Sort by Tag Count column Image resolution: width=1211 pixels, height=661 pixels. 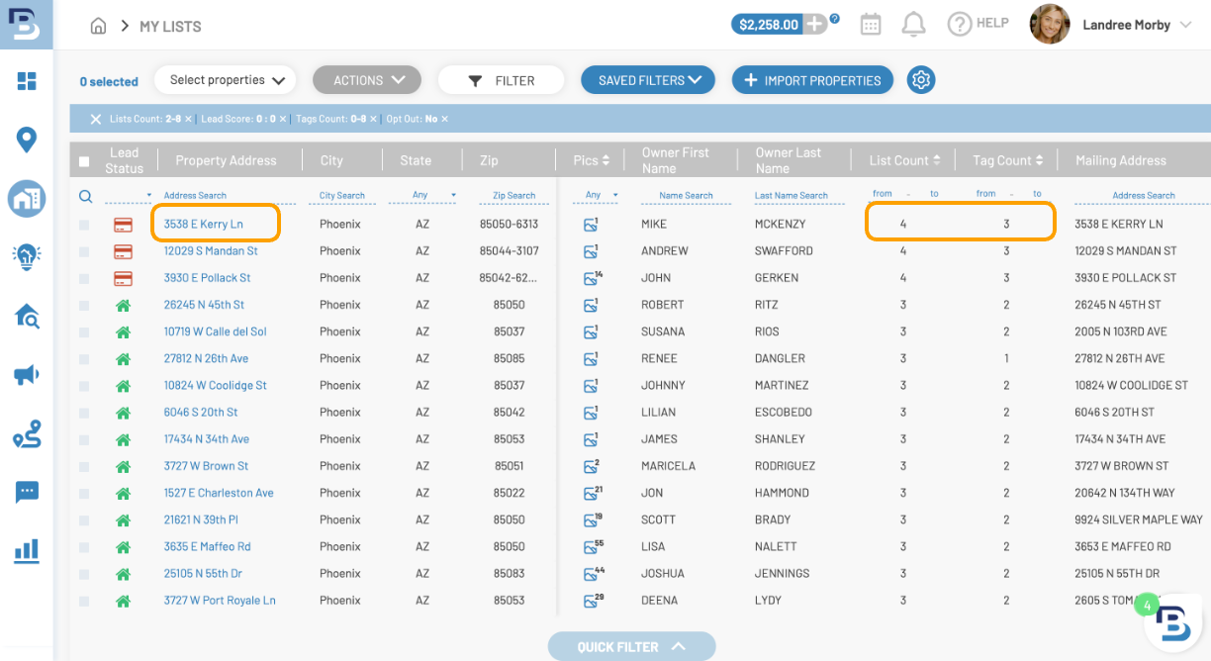click(1008, 160)
